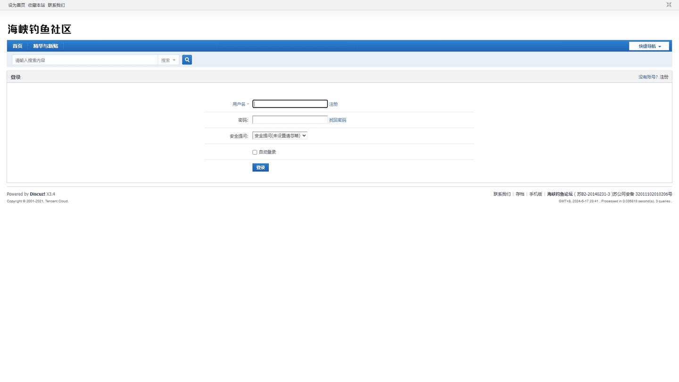The image size is (679, 382).
Task: Click the blue search magnifier icon
Action: pos(187,60)
